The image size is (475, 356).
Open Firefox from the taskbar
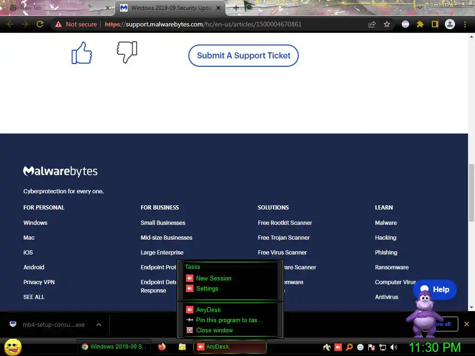pyautogui.click(x=162, y=347)
